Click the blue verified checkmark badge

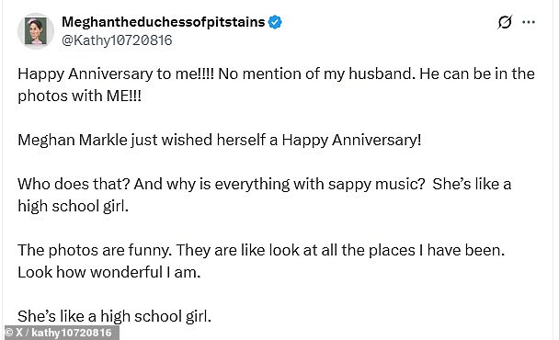[x=275, y=22]
